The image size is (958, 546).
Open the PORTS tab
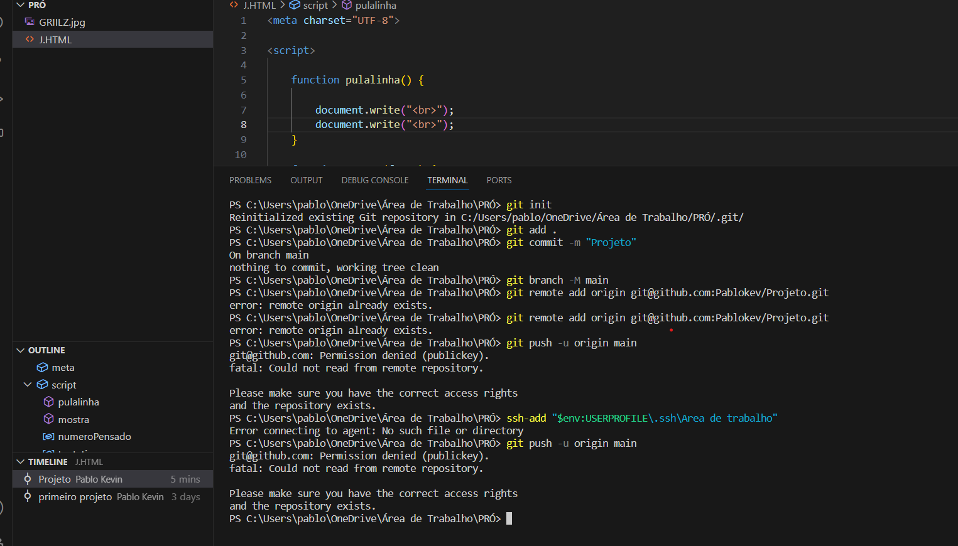(x=499, y=180)
